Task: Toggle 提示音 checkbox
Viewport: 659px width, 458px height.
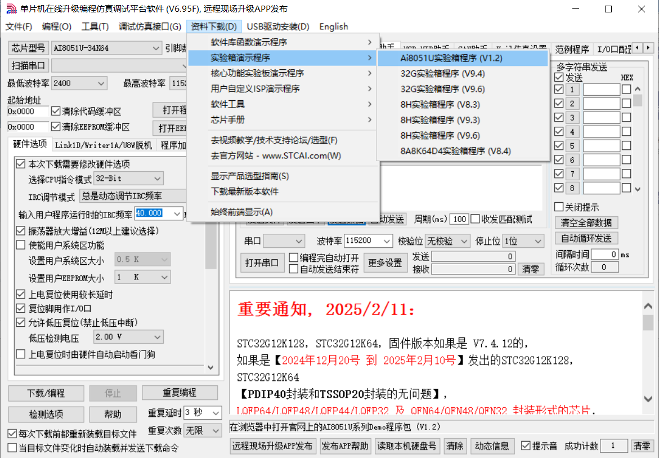Action: tap(526, 446)
